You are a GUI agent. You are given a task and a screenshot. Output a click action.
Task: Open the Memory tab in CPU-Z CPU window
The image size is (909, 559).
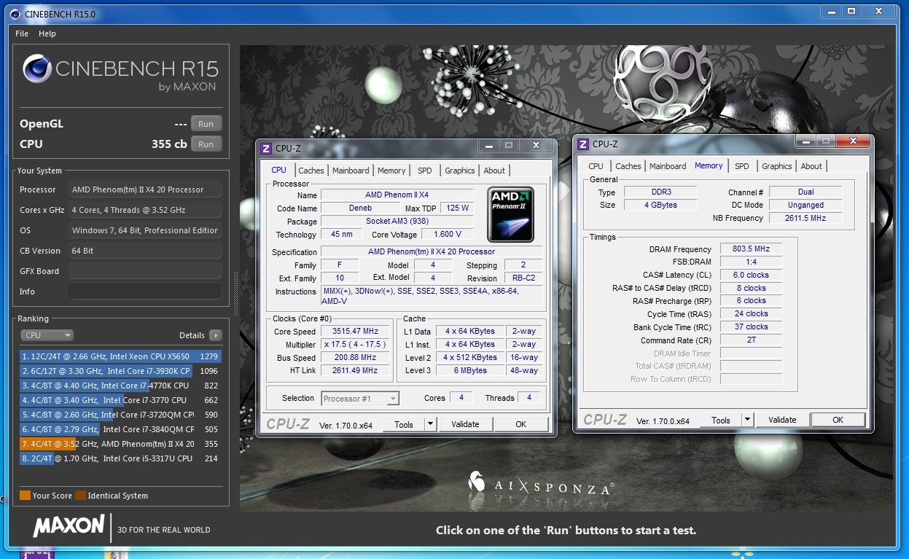391,171
